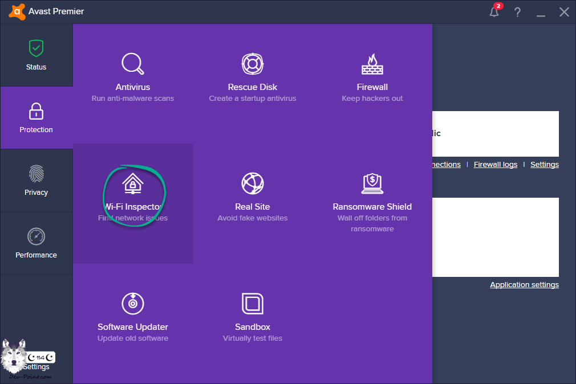Click the Application settings link
The image size is (576, 384).
click(524, 285)
